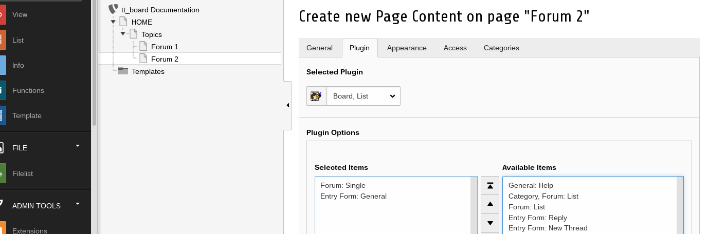The image size is (708, 234).
Task: Collapse the FILE module group
Action: click(78, 146)
